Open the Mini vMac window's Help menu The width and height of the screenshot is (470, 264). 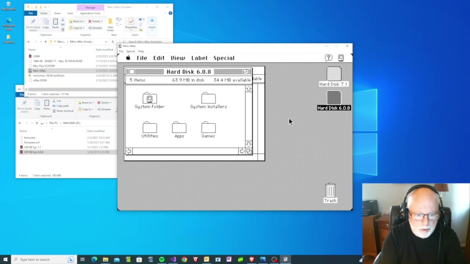[141, 51]
